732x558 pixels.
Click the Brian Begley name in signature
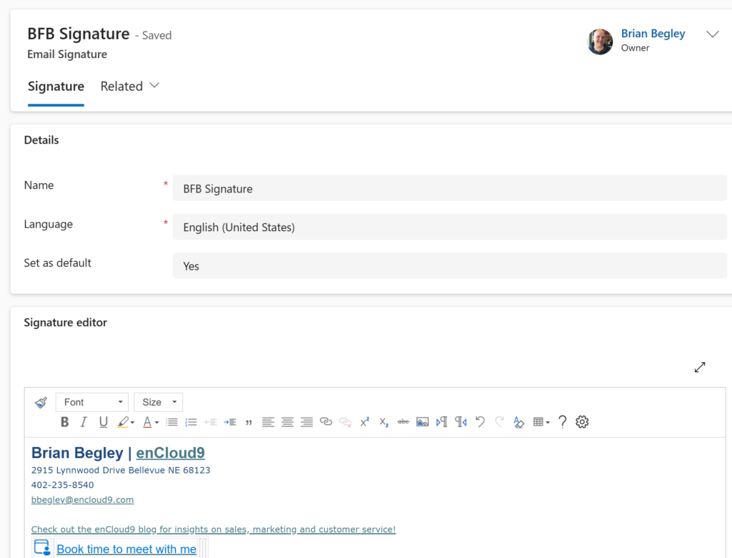pyautogui.click(x=77, y=453)
